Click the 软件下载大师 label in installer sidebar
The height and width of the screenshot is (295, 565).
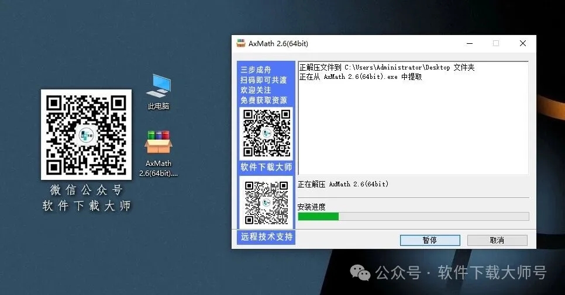pos(266,167)
